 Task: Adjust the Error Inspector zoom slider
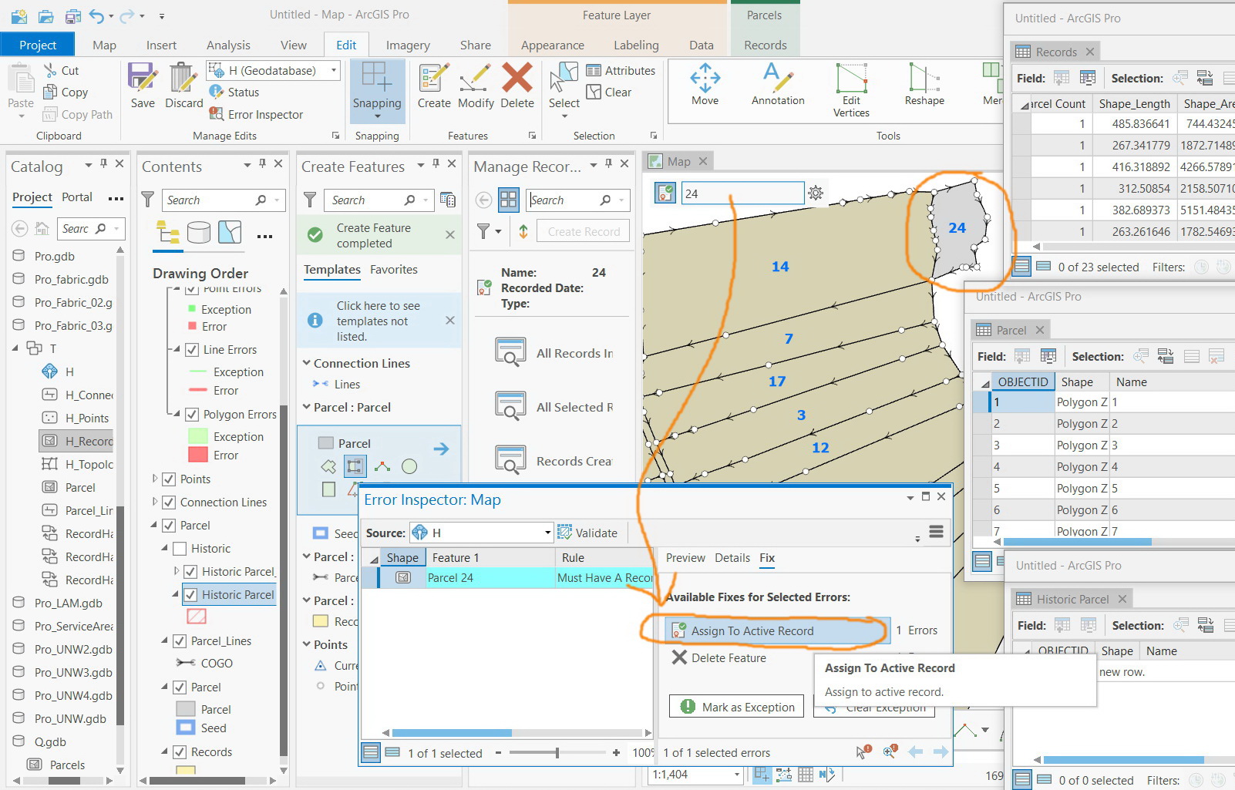557,753
